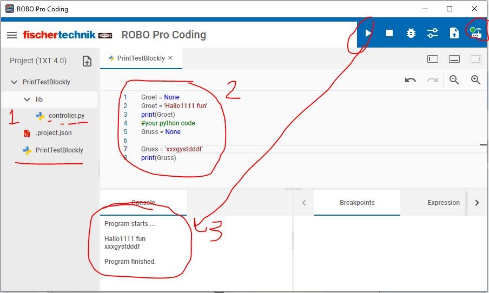Viewport: 489px width, 293px height.
Task: Zoom out the code editor
Action: [x=454, y=80]
